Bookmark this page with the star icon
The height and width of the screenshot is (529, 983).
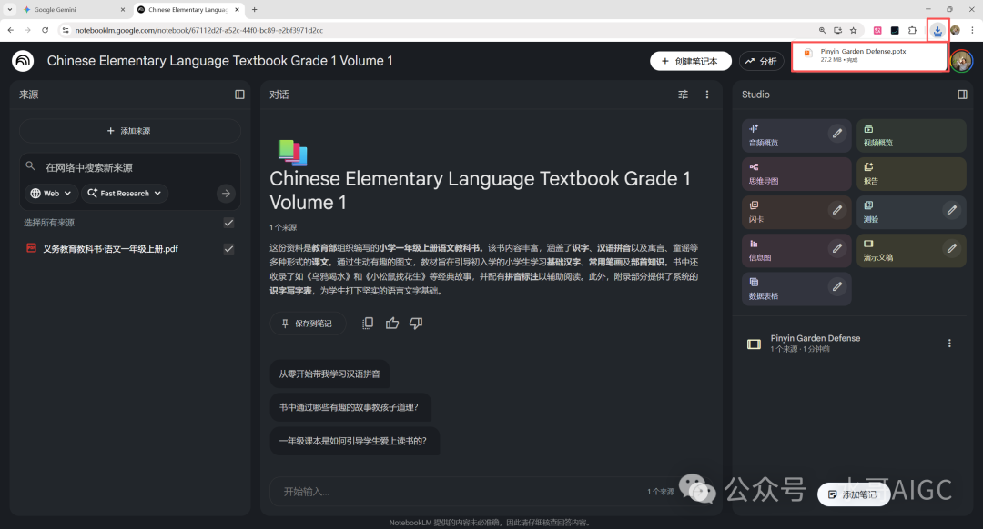(x=853, y=30)
